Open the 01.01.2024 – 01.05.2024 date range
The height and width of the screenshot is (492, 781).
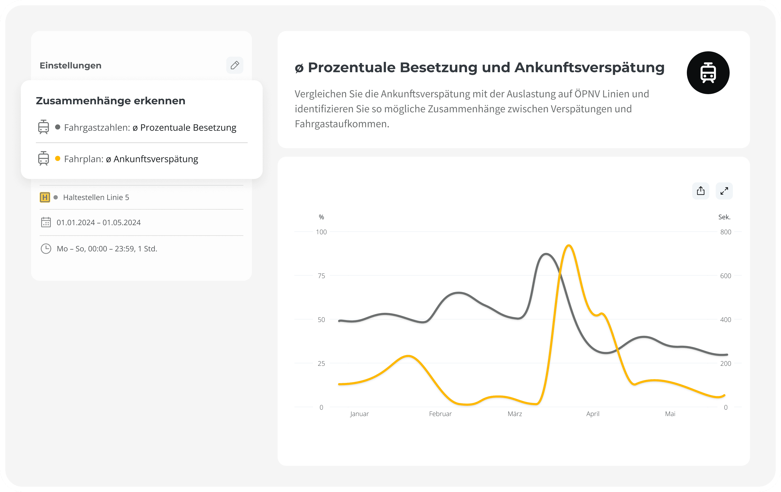(x=141, y=222)
